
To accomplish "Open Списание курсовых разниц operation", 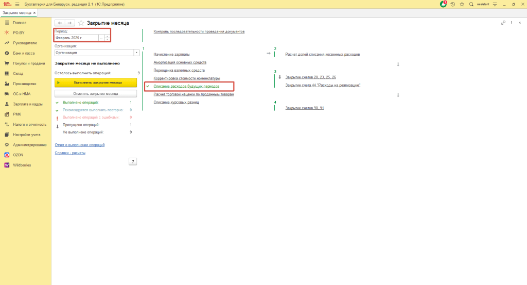I will click(176, 102).
